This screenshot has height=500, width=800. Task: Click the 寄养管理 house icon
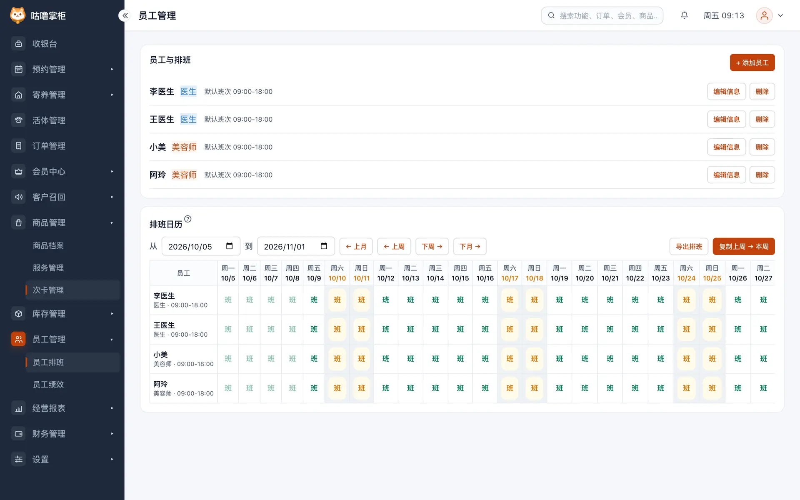pyautogui.click(x=18, y=95)
